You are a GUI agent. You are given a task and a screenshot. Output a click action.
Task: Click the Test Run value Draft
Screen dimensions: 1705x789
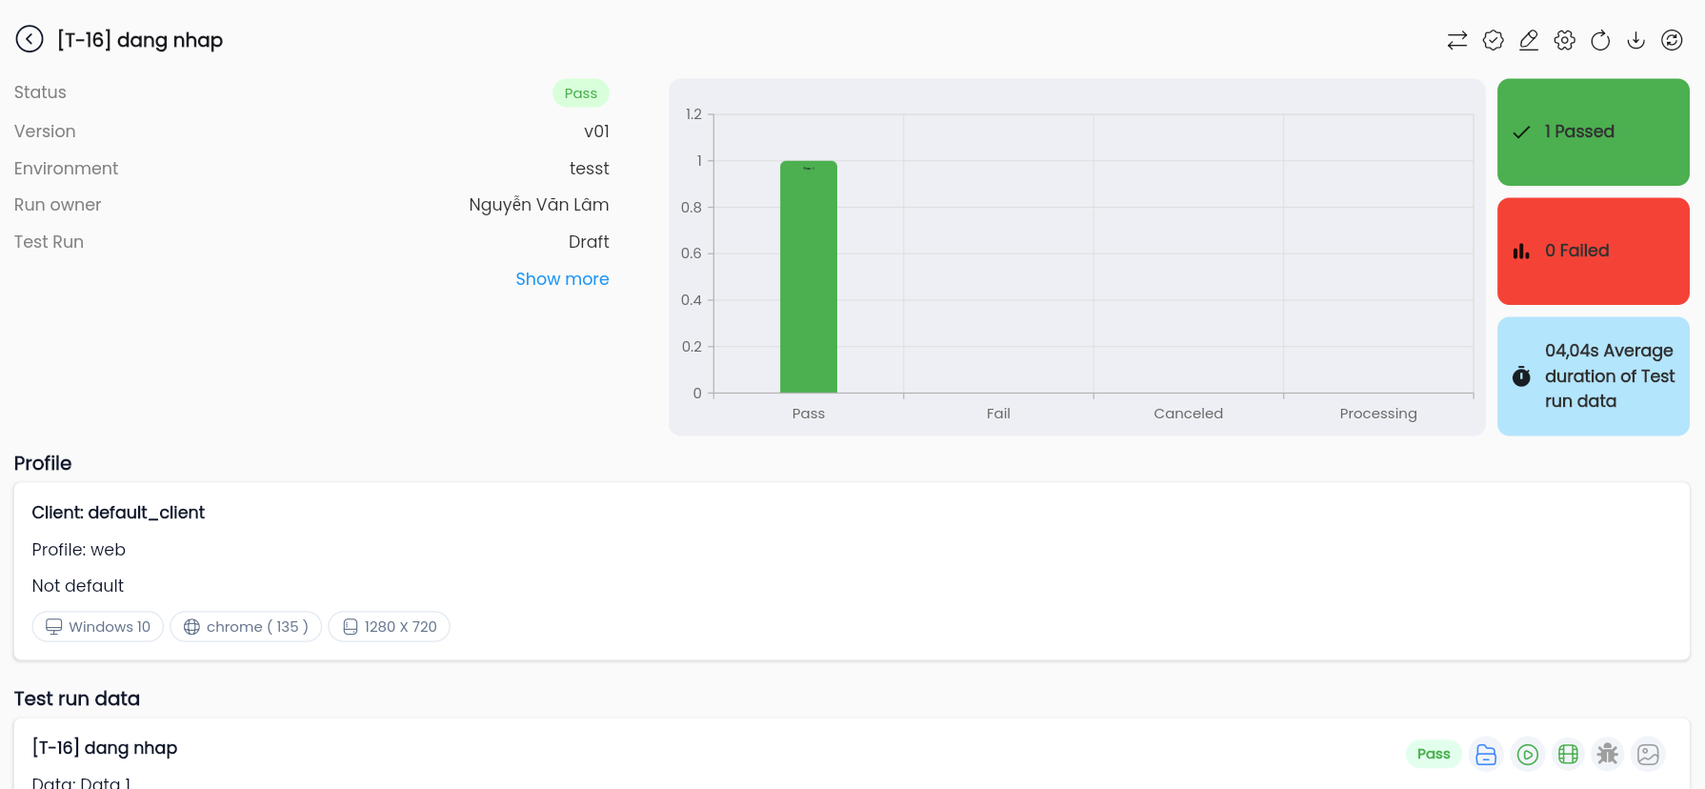click(x=589, y=242)
